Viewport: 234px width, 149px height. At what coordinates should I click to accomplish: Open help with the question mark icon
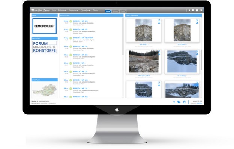174,102
